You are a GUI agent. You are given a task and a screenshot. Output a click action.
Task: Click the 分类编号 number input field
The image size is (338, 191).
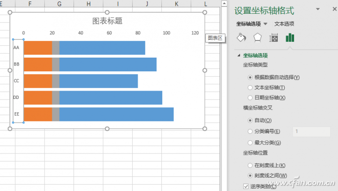click(311, 131)
